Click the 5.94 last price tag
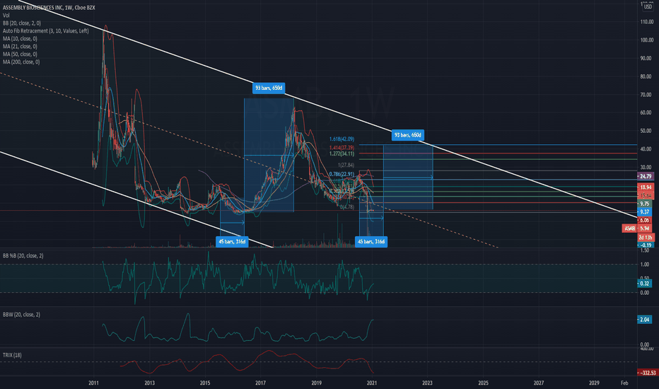The width and height of the screenshot is (659, 389). click(x=645, y=228)
